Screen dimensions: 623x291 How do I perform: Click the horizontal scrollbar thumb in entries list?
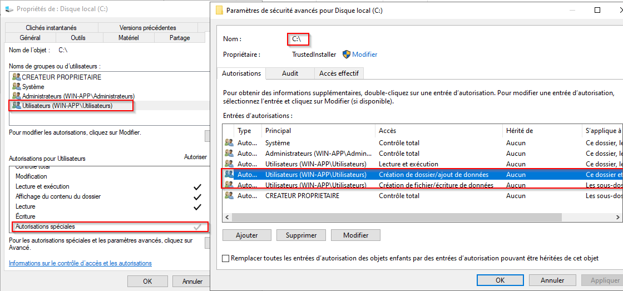click(x=397, y=218)
